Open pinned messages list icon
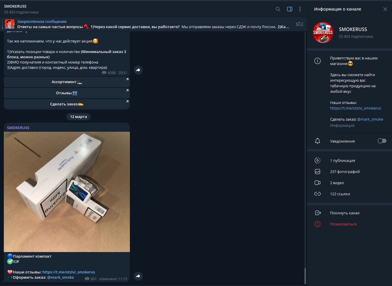The height and width of the screenshot is (286, 392). tap(300, 24)
